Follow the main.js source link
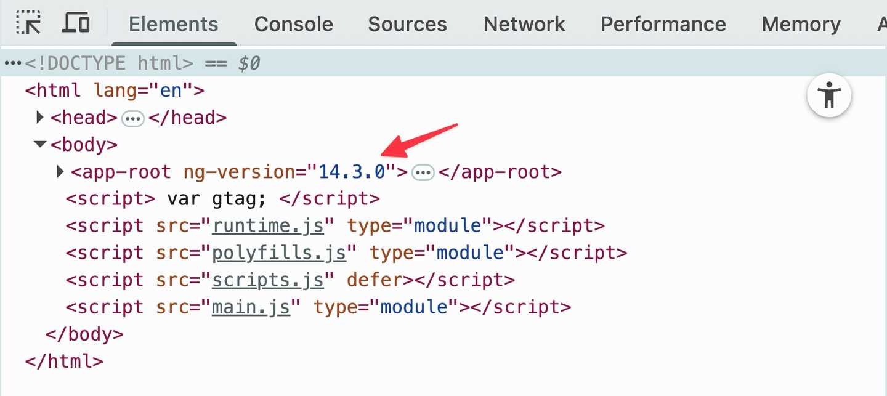 click(251, 307)
